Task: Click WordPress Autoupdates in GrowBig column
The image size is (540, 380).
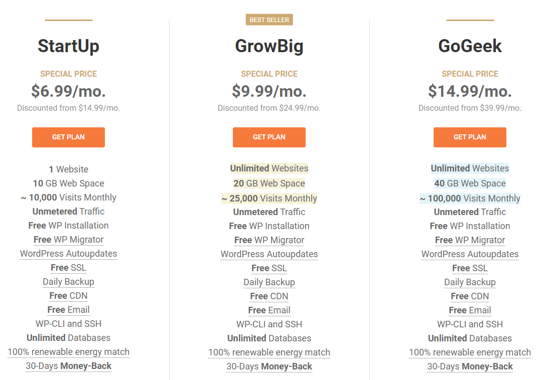Action: [x=269, y=254]
